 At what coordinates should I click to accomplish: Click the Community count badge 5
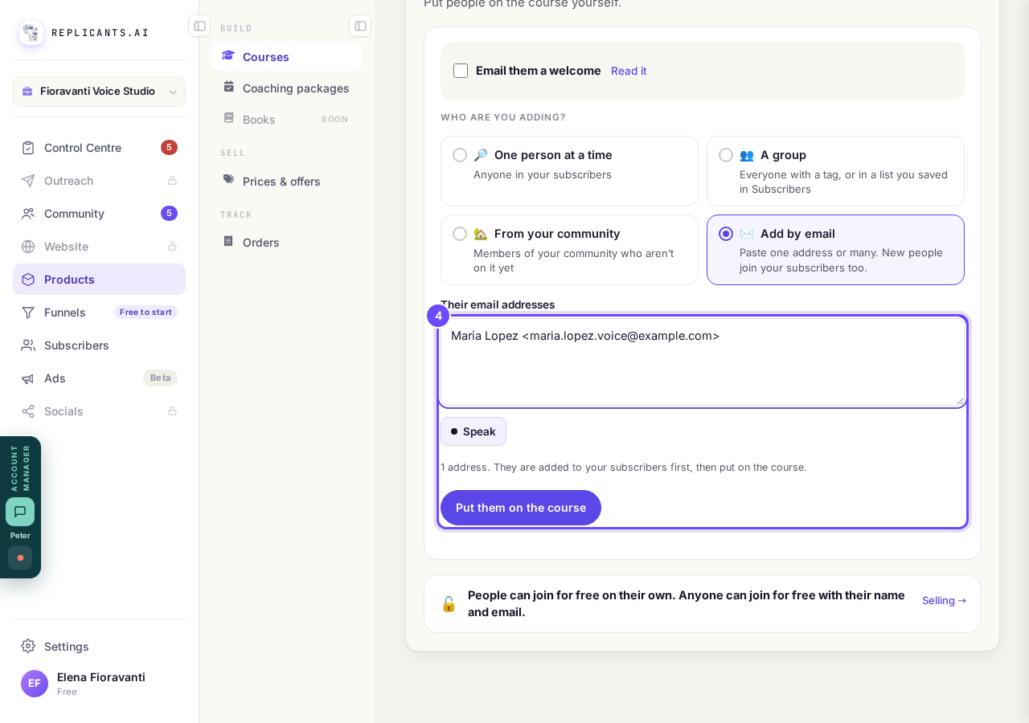tap(169, 214)
